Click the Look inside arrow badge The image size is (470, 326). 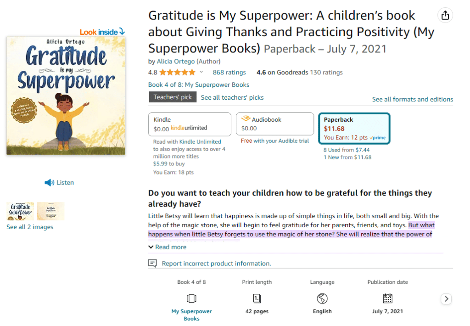coord(102,32)
